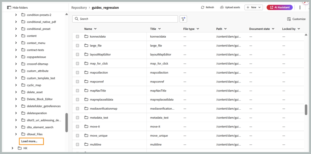
Task: Click the folder tree scroll up arrow
Action: pyautogui.click(x=67, y=14)
